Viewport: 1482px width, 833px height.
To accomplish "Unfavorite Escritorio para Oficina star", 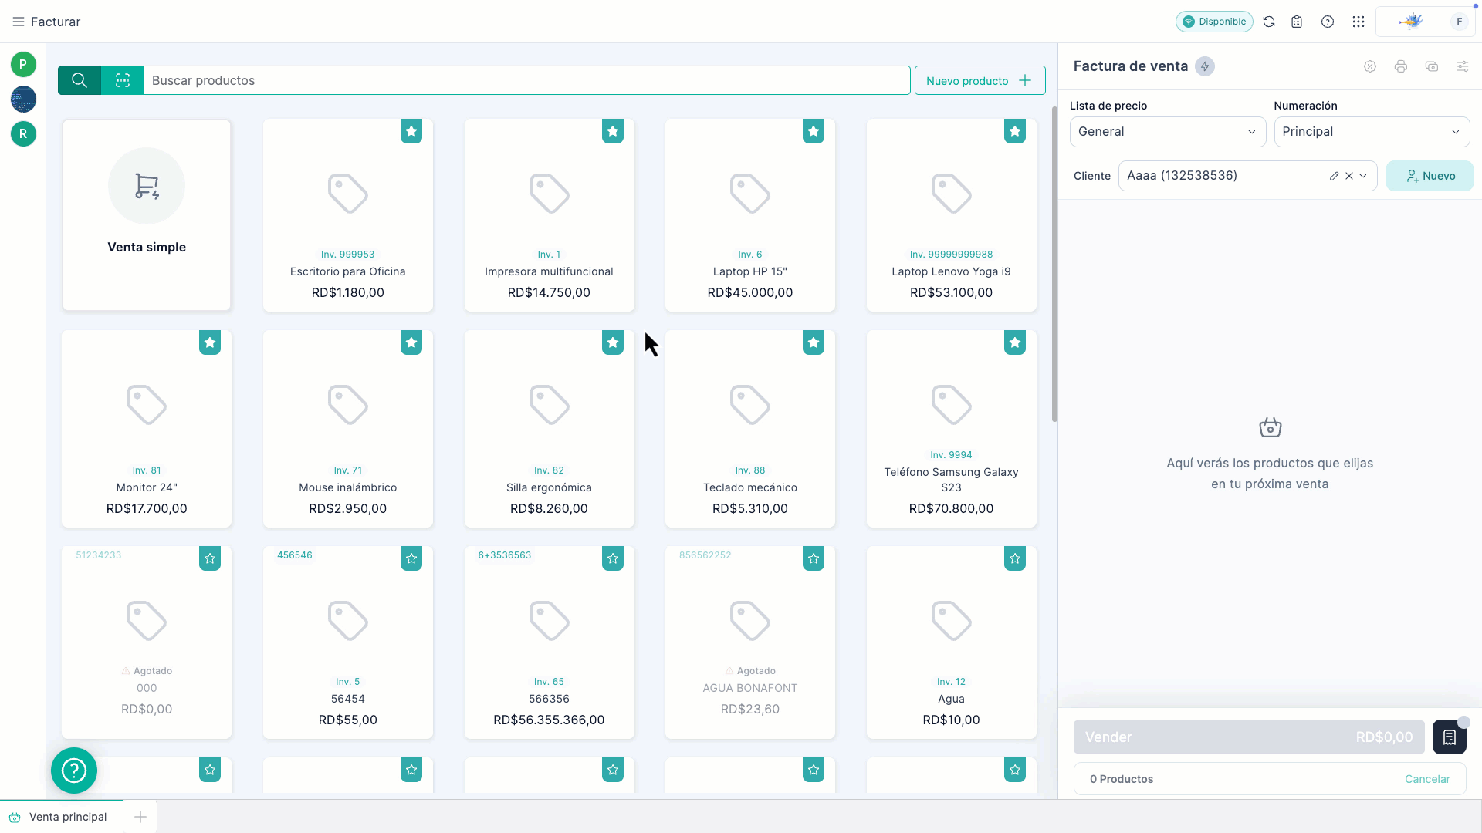I will [x=411, y=131].
